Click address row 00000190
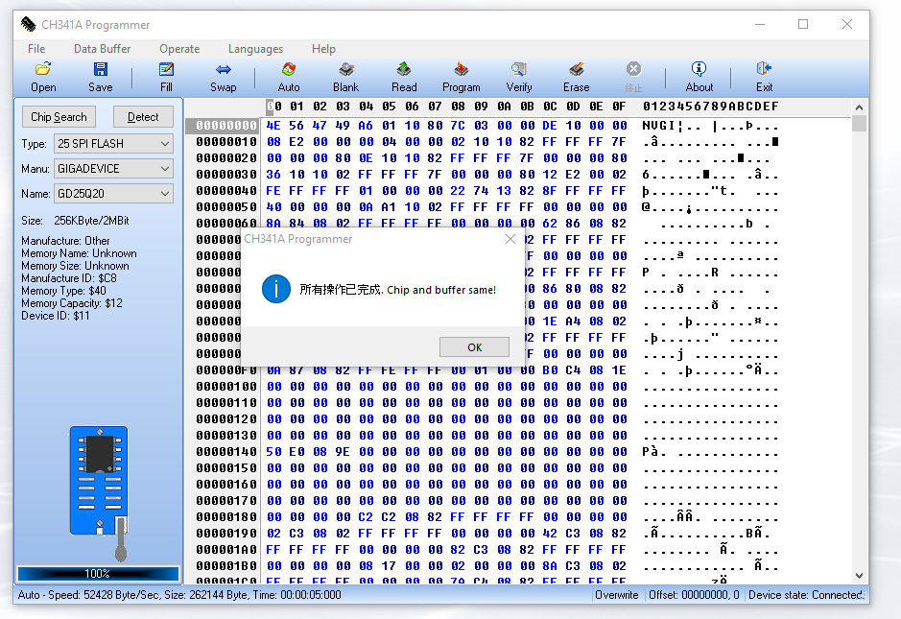The width and height of the screenshot is (901, 619). (x=225, y=534)
